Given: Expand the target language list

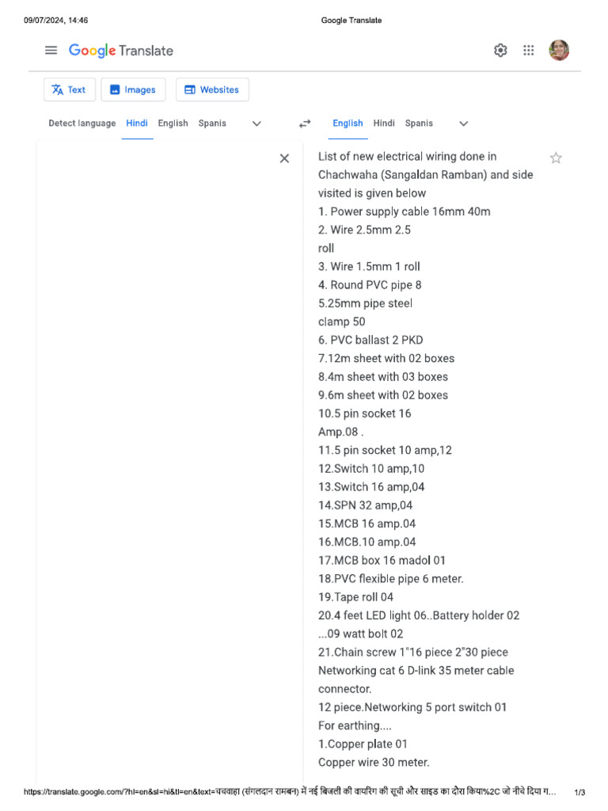Looking at the screenshot, I should click(x=464, y=124).
